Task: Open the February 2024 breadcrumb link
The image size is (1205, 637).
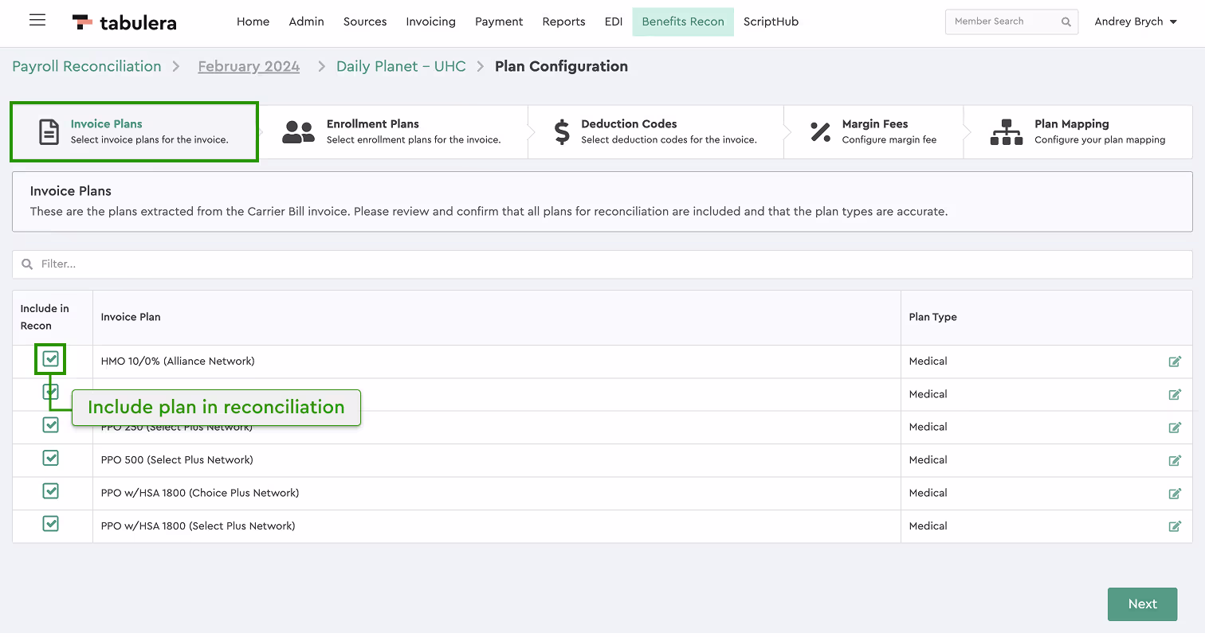Action: [x=249, y=67]
